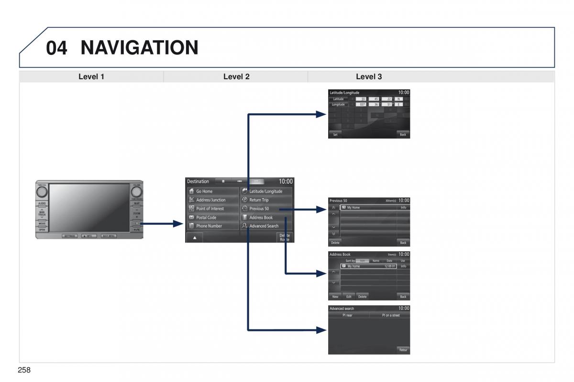
Task: Tap Info in Address Book row
Action: [403, 266]
